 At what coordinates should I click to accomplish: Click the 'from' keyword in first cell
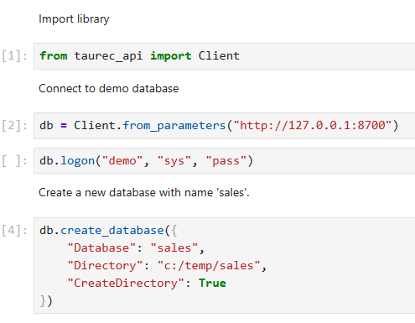pos(54,55)
